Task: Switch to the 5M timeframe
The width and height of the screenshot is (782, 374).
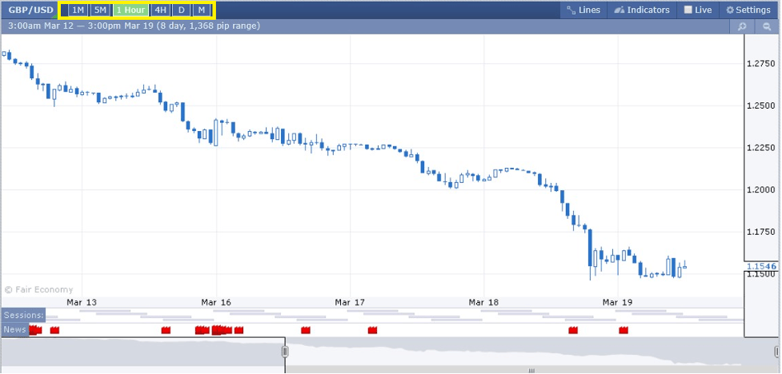Action: [100, 10]
